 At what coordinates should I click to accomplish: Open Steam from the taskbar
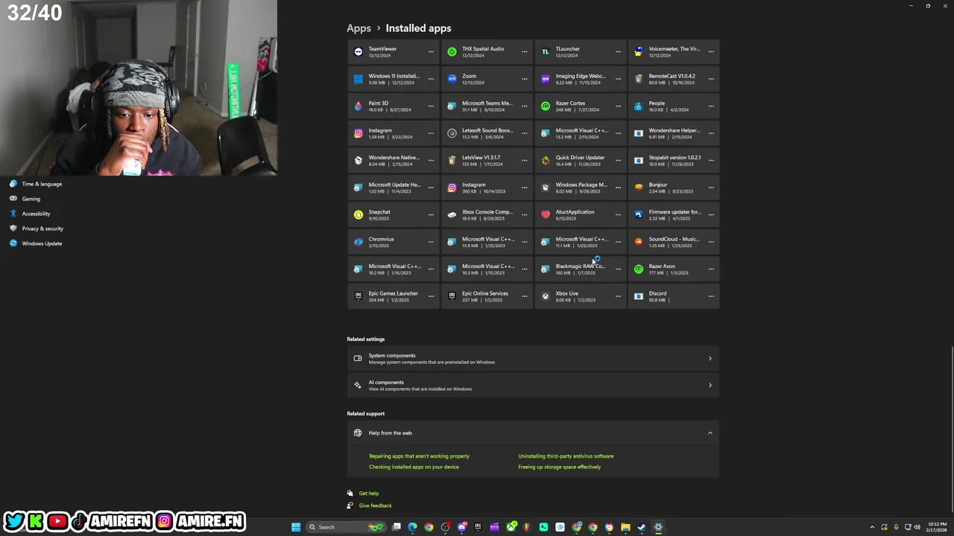(x=642, y=527)
